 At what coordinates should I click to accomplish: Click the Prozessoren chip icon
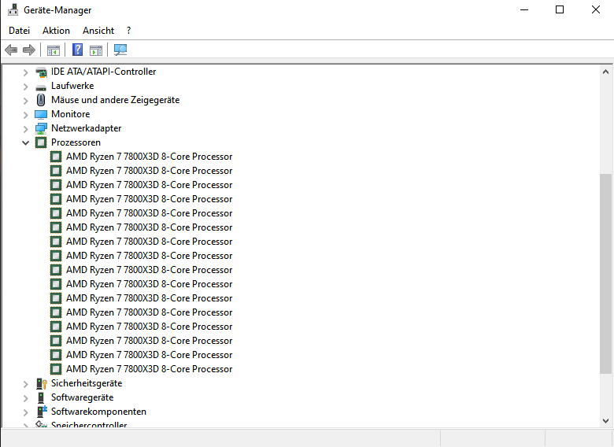[41, 142]
